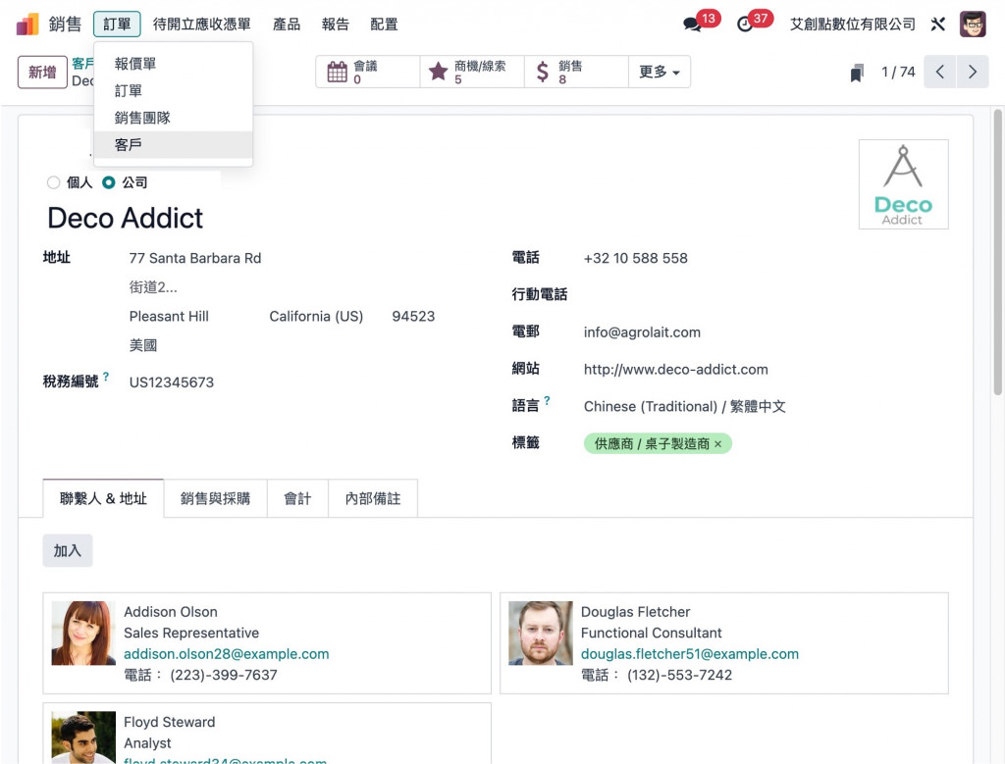Select the 公司 radio option
Image resolution: width=1005 pixels, height=764 pixels.
[109, 182]
